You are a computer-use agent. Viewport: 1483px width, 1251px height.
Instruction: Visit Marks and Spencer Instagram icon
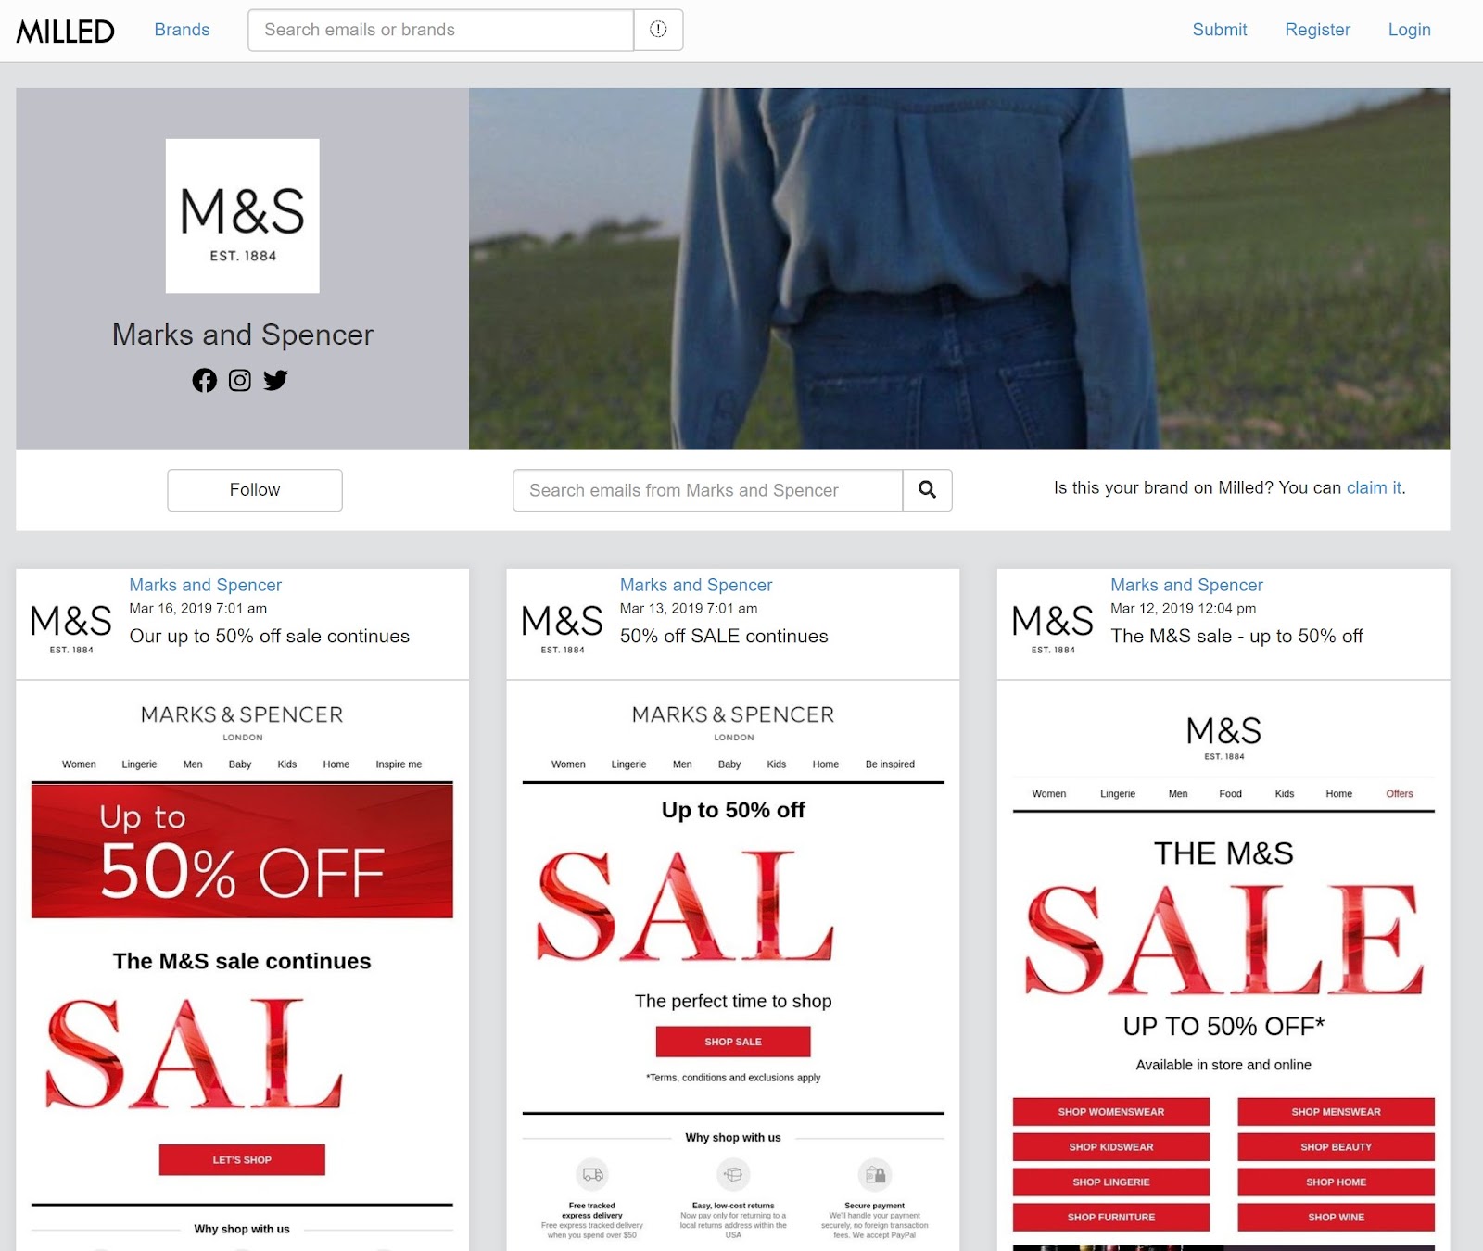pos(240,380)
